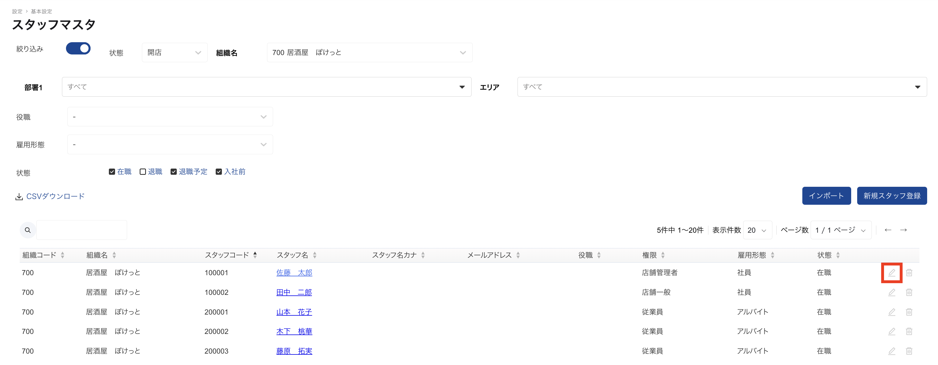Image resolution: width=938 pixels, height=365 pixels.
Task: Open the 状態 dropdown showing 開店
Action: coord(175,52)
